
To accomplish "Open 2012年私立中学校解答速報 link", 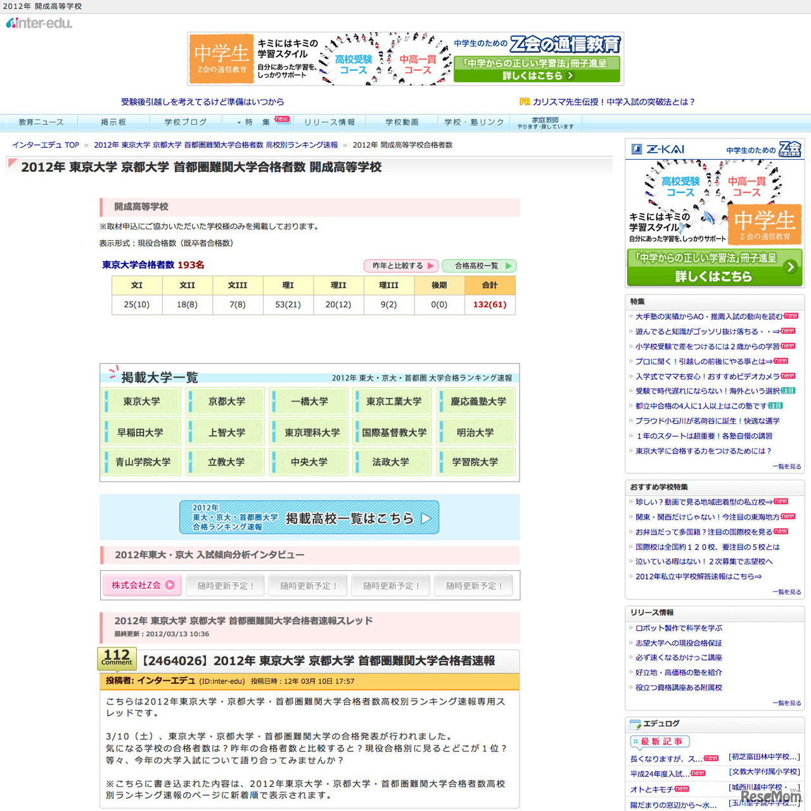I will (x=699, y=577).
